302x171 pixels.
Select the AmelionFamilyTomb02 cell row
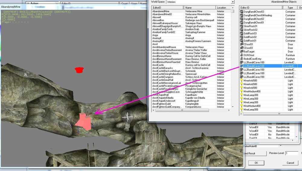pyautogui.click(x=191, y=32)
